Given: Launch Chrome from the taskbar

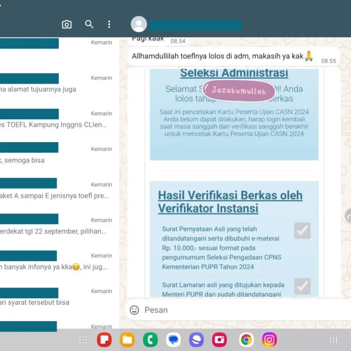Looking at the screenshot, I should click(x=246, y=340).
